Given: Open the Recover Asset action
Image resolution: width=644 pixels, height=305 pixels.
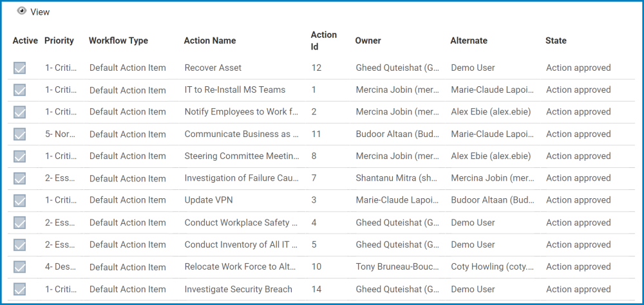Looking at the screenshot, I should point(213,68).
